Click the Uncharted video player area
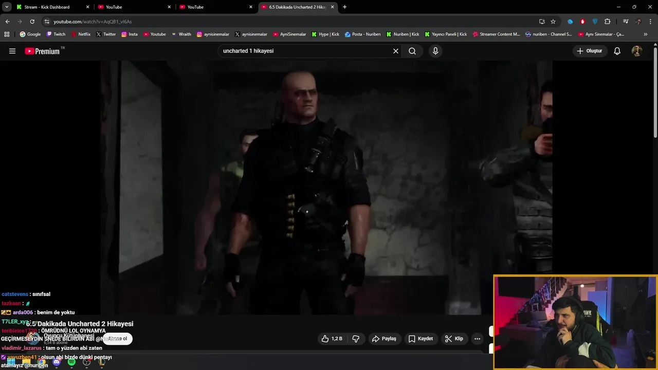This screenshot has width=658, height=370. click(x=326, y=188)
